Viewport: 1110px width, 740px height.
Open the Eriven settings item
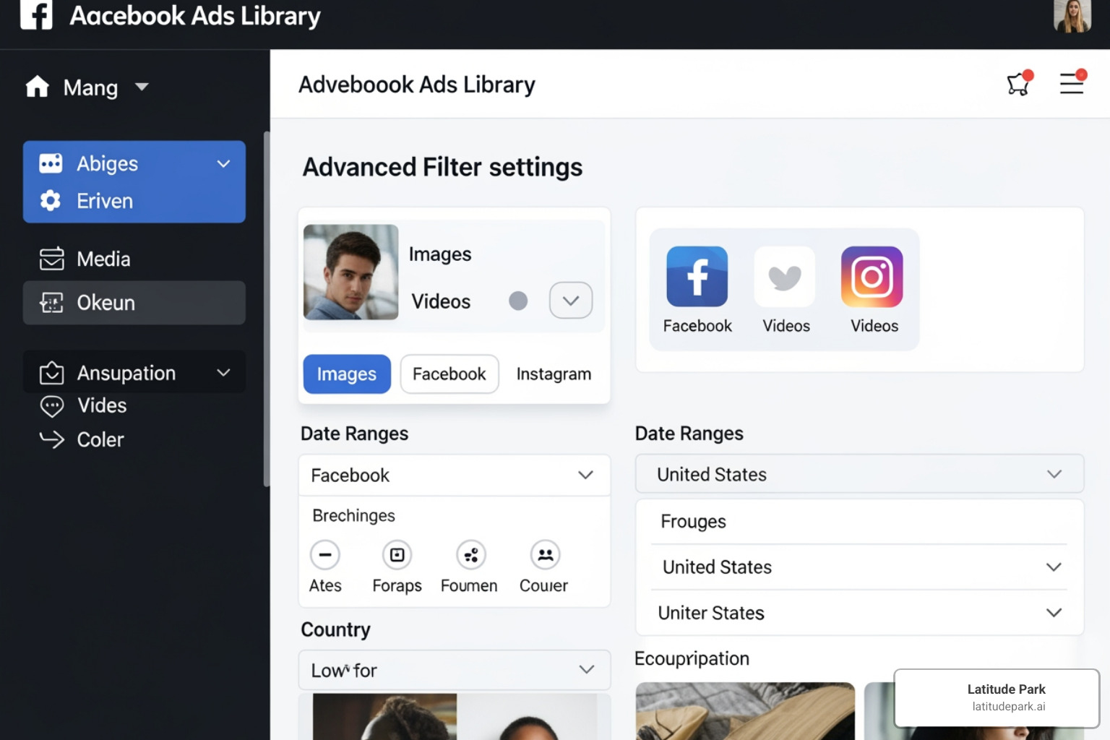click(x=103, y=201)
